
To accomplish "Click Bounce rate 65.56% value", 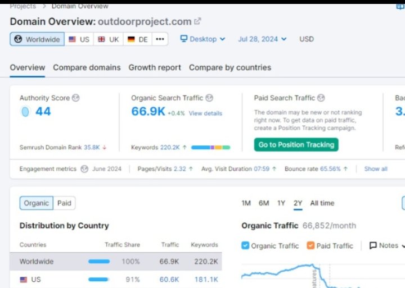I will point(330,169).
